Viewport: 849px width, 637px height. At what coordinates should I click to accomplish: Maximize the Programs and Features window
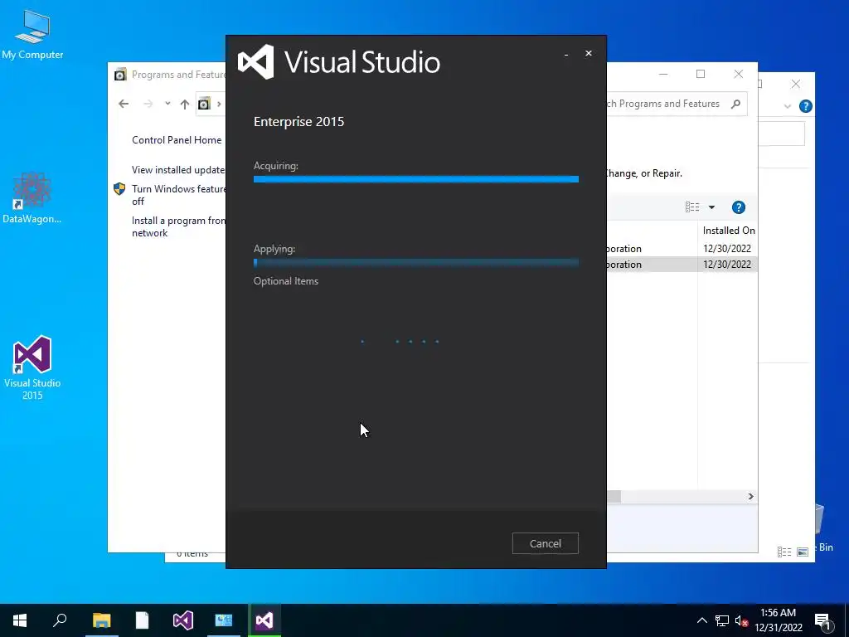[700, 74]
